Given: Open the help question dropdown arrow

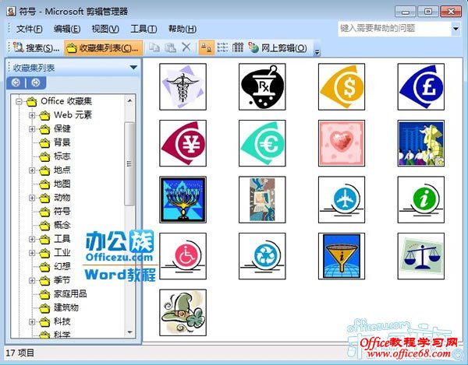Looking at the screenshot, I should [x=456, y=29].
